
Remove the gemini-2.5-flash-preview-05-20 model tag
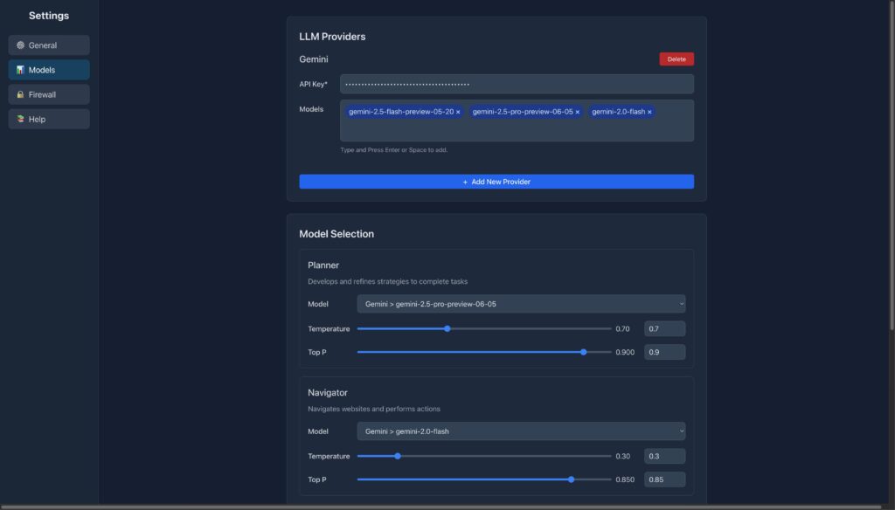[x=459, y=112]
